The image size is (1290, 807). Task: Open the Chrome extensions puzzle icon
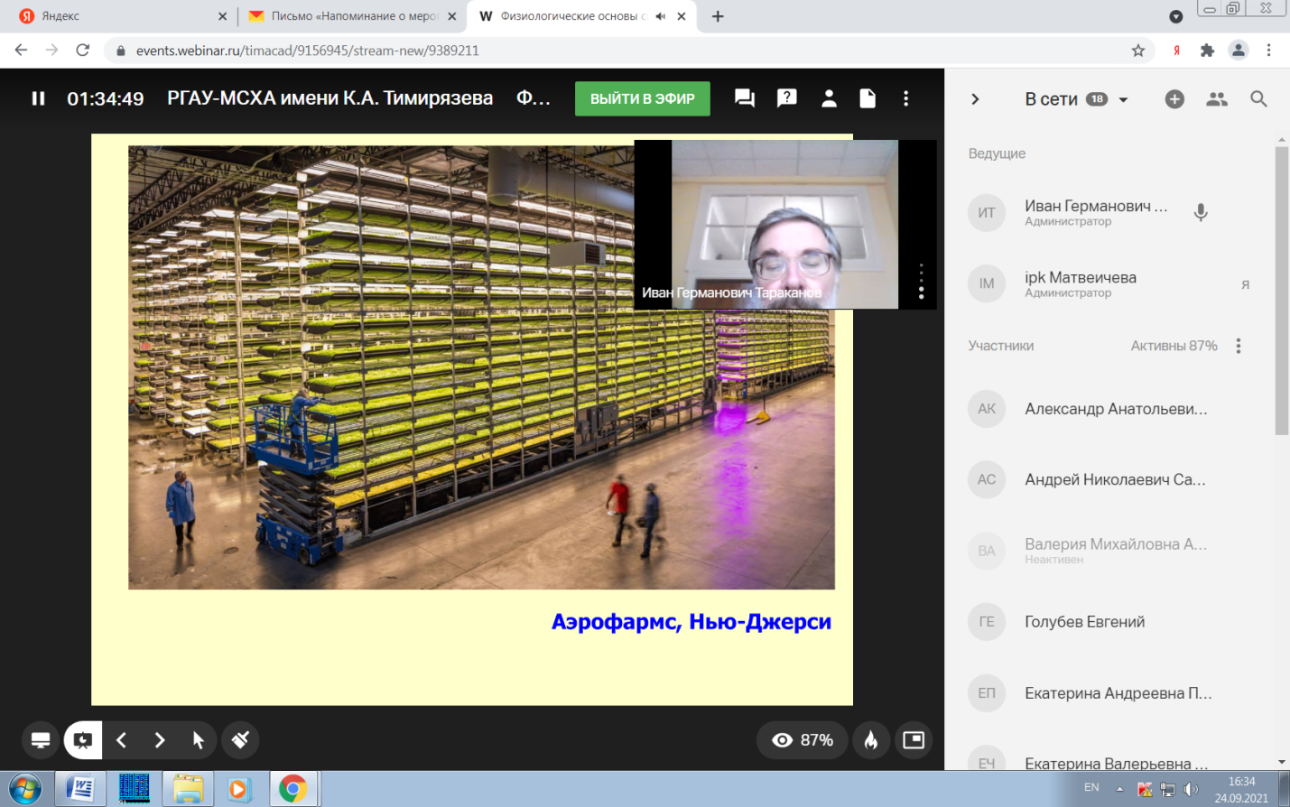[x=1208, y=51]
